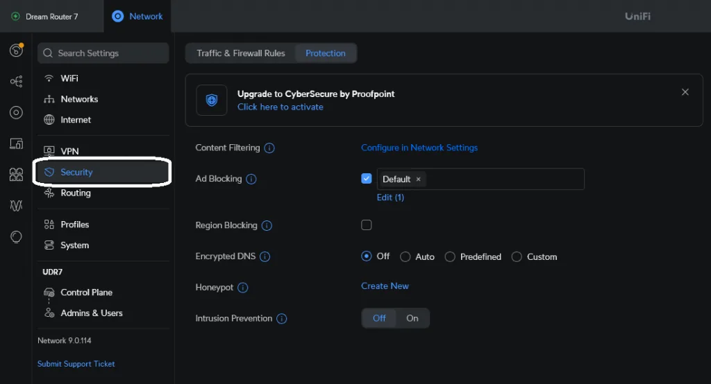Viewport: 711px width, 384px height.
Task: Select the Dream Router 7 tab
Action: click(51, 17)
